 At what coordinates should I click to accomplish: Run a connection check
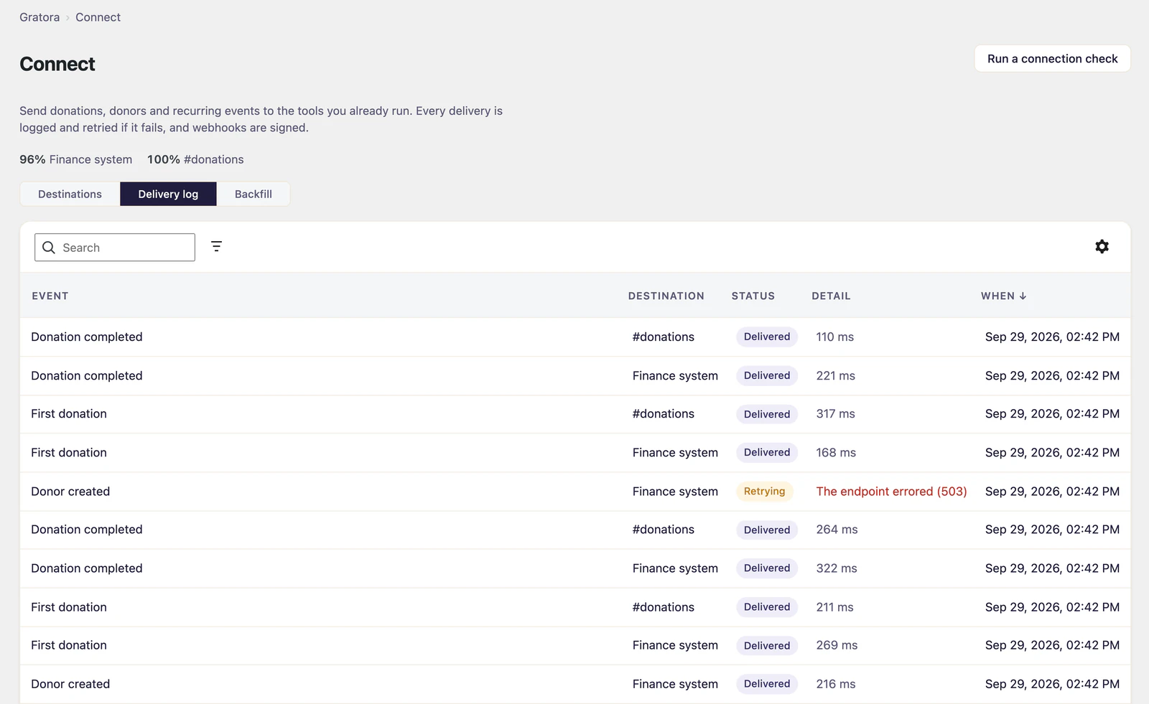1052,59
